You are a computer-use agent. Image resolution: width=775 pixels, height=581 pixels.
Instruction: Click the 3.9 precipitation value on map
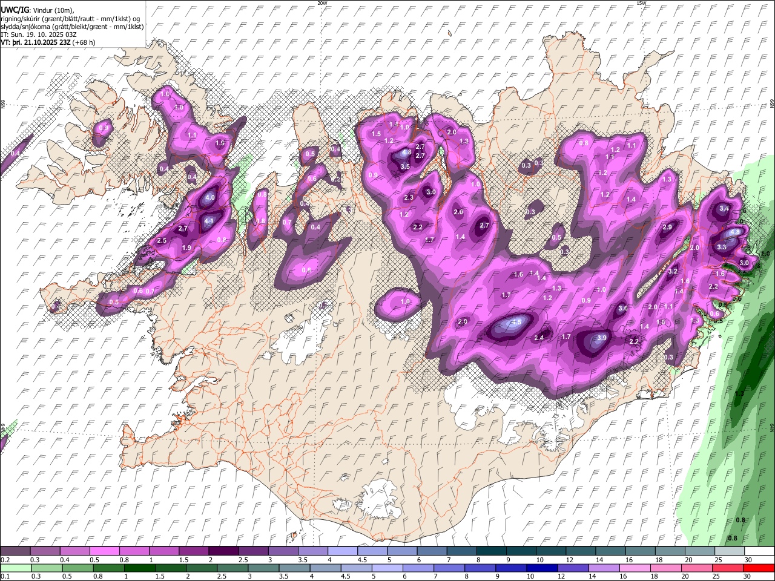click(601, 338)
